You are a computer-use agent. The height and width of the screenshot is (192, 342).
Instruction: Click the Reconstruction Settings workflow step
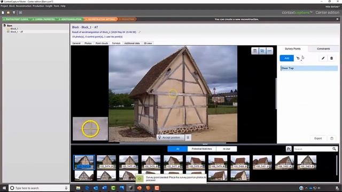tap(101, 19)
